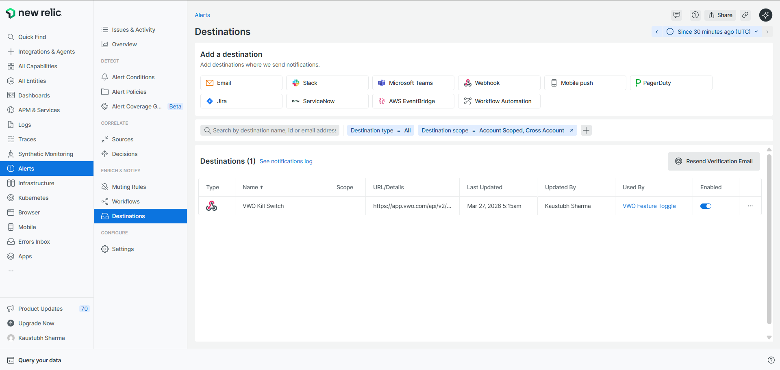Open Muting Rules
780x370 pixels.
coord(140,187)
